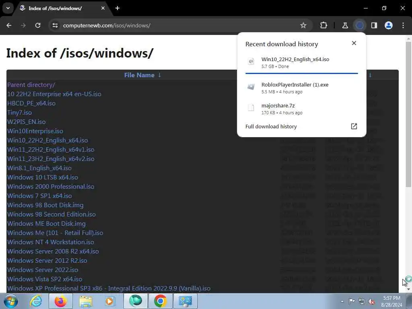Click the page vertical scrollbar thumb
This screenshot has width=412, height=309.
click(408, 114)
